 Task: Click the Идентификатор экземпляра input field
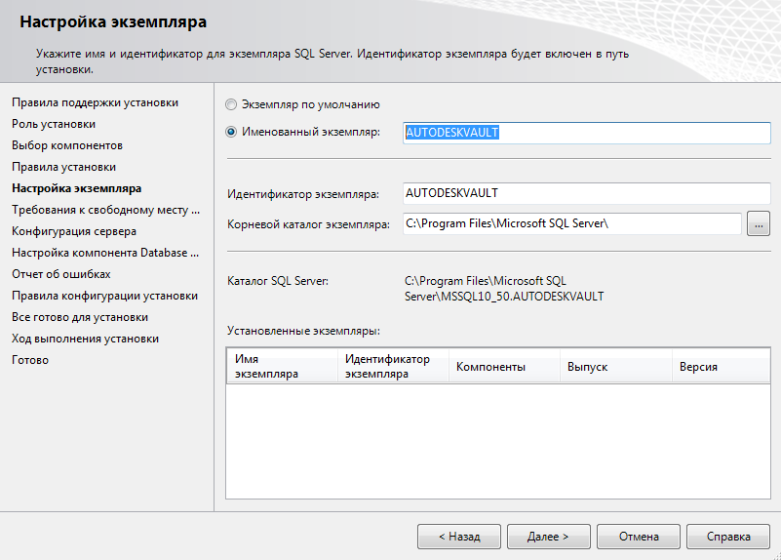(586, 193)
